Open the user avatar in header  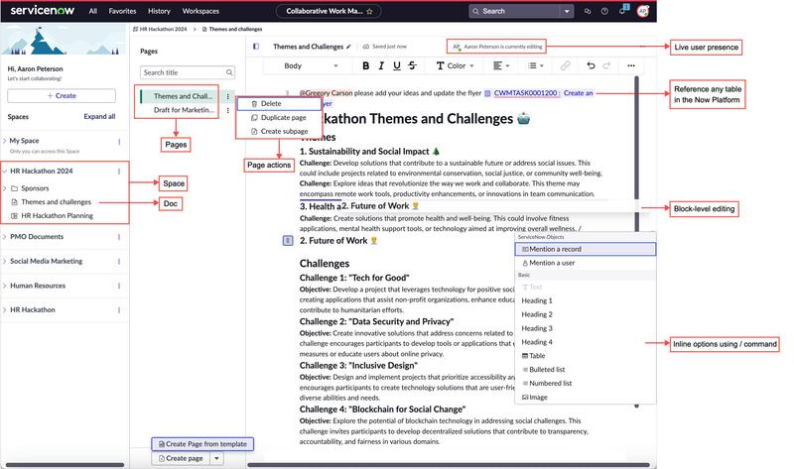[642, 11]
